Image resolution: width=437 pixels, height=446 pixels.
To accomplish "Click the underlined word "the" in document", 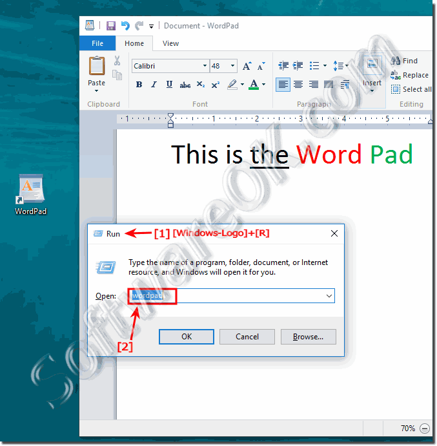I will 269,155.
